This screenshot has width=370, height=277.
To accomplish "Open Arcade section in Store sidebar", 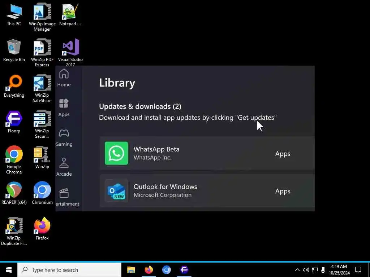I will [x=64, y=167].
